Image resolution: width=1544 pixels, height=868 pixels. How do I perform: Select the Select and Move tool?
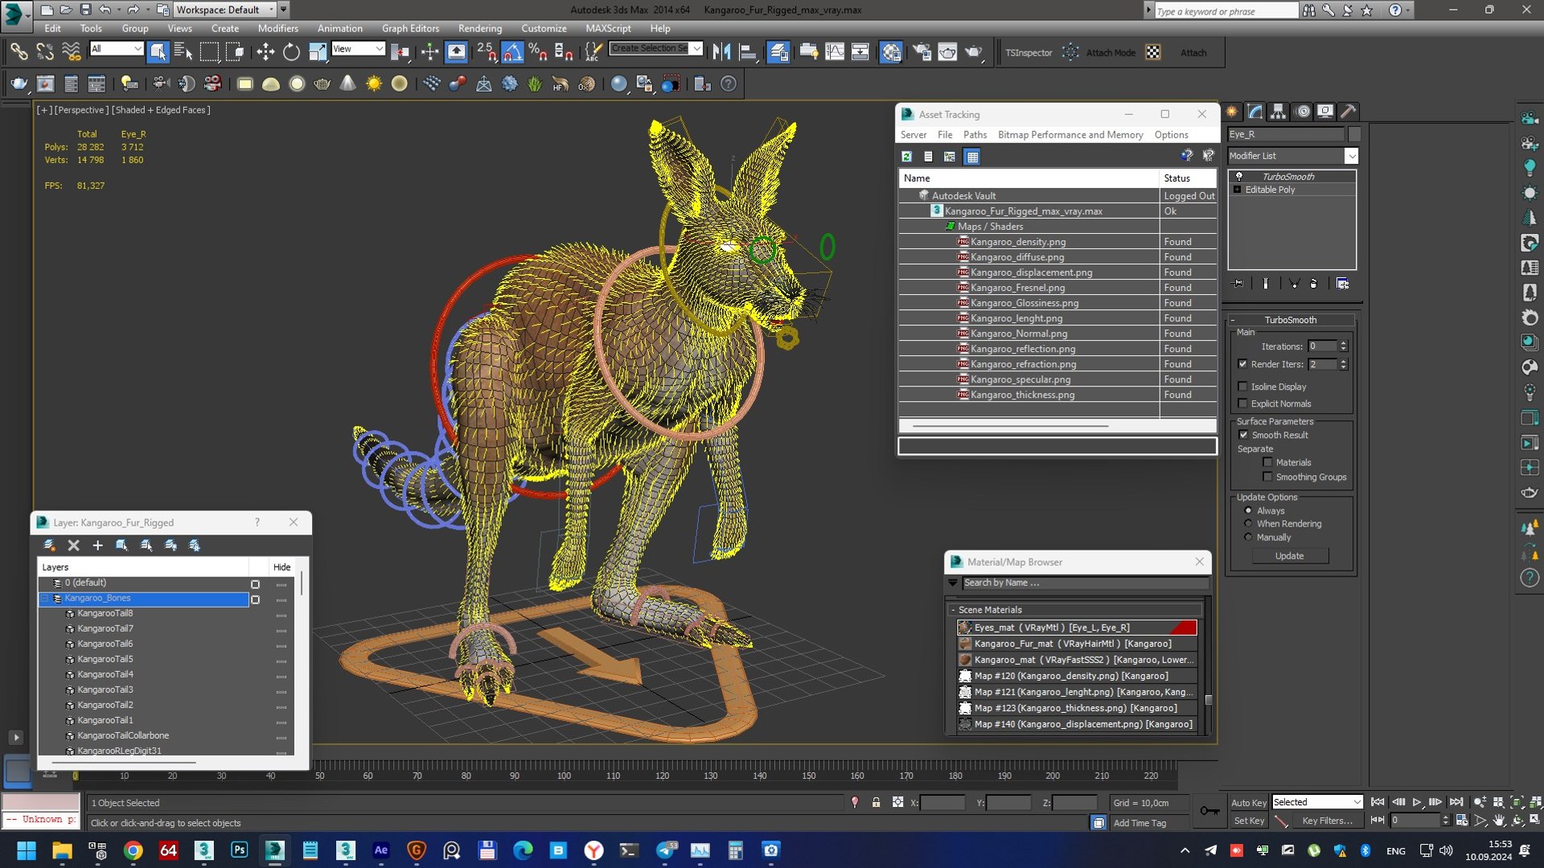click(265, 52)
